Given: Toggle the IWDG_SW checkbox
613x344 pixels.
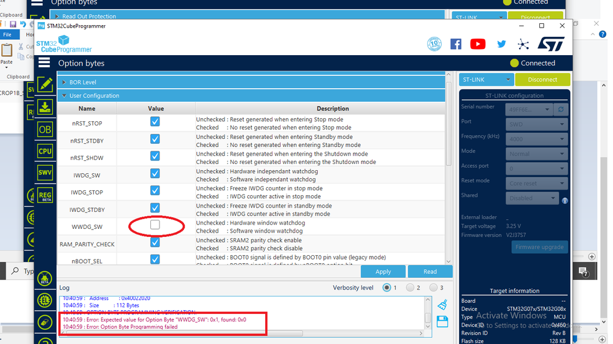Looking at the screenshot, I should (x=155, y=173).
